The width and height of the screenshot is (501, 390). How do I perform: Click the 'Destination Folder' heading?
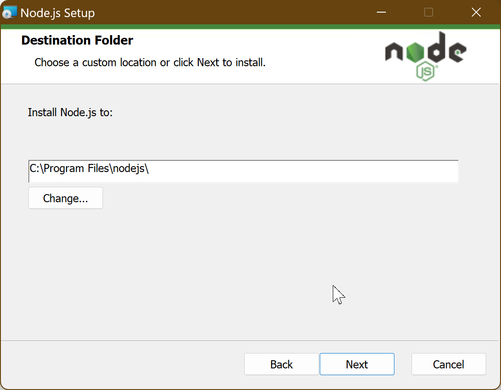point(77,41)
